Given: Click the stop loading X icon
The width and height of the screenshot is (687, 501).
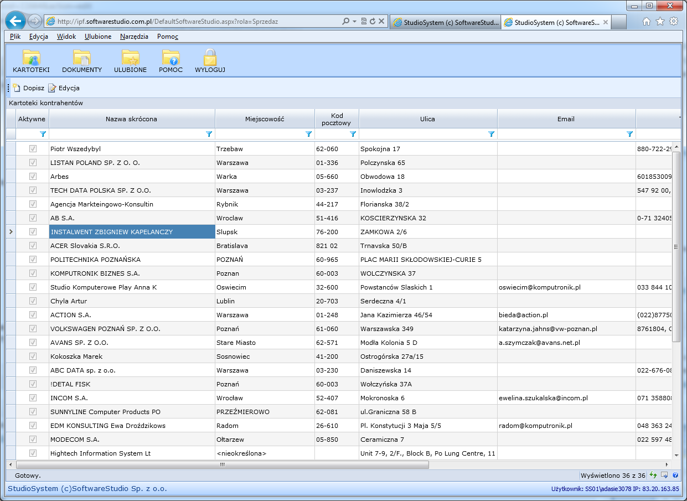Looking at the screenshot, I should point(381,22).
